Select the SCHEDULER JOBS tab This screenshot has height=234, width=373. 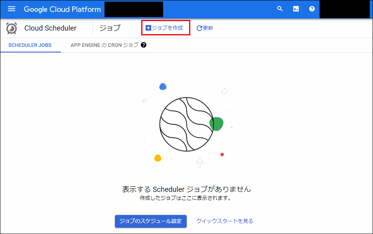30,45
